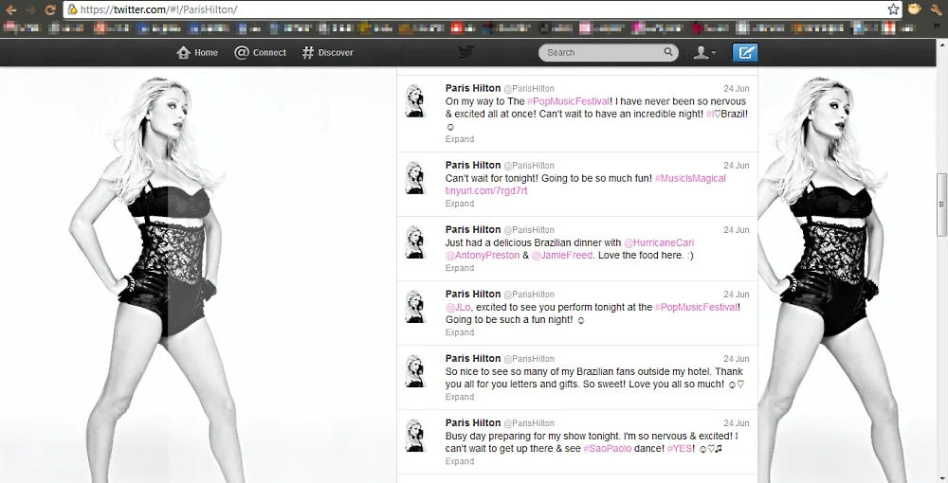Click the avatar on the first tweet
948x483 pixels.
pyautogui.click(x=416, y=100)
